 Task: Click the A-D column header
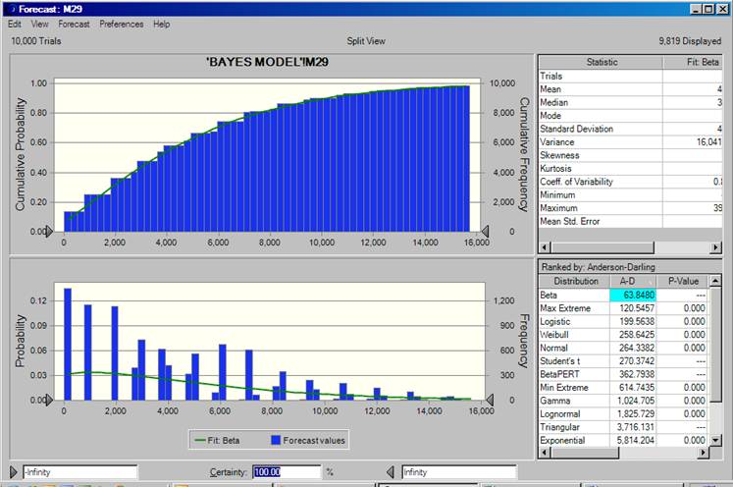pyautogui.click(x=635, y=282)
